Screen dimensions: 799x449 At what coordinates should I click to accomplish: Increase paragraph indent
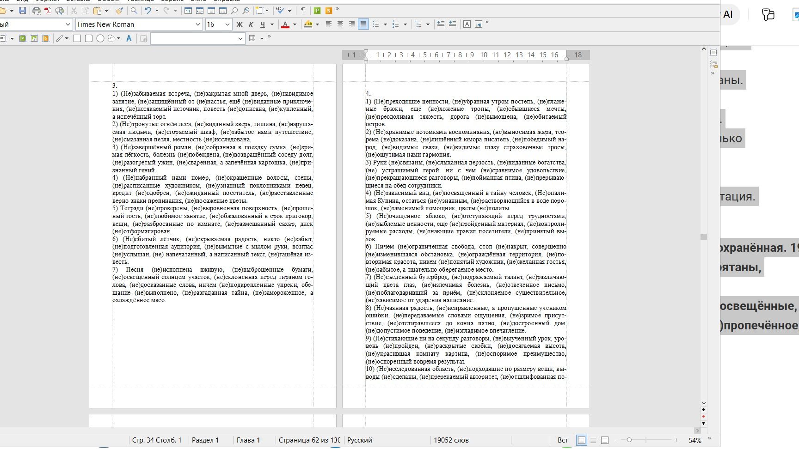point(452,24)
